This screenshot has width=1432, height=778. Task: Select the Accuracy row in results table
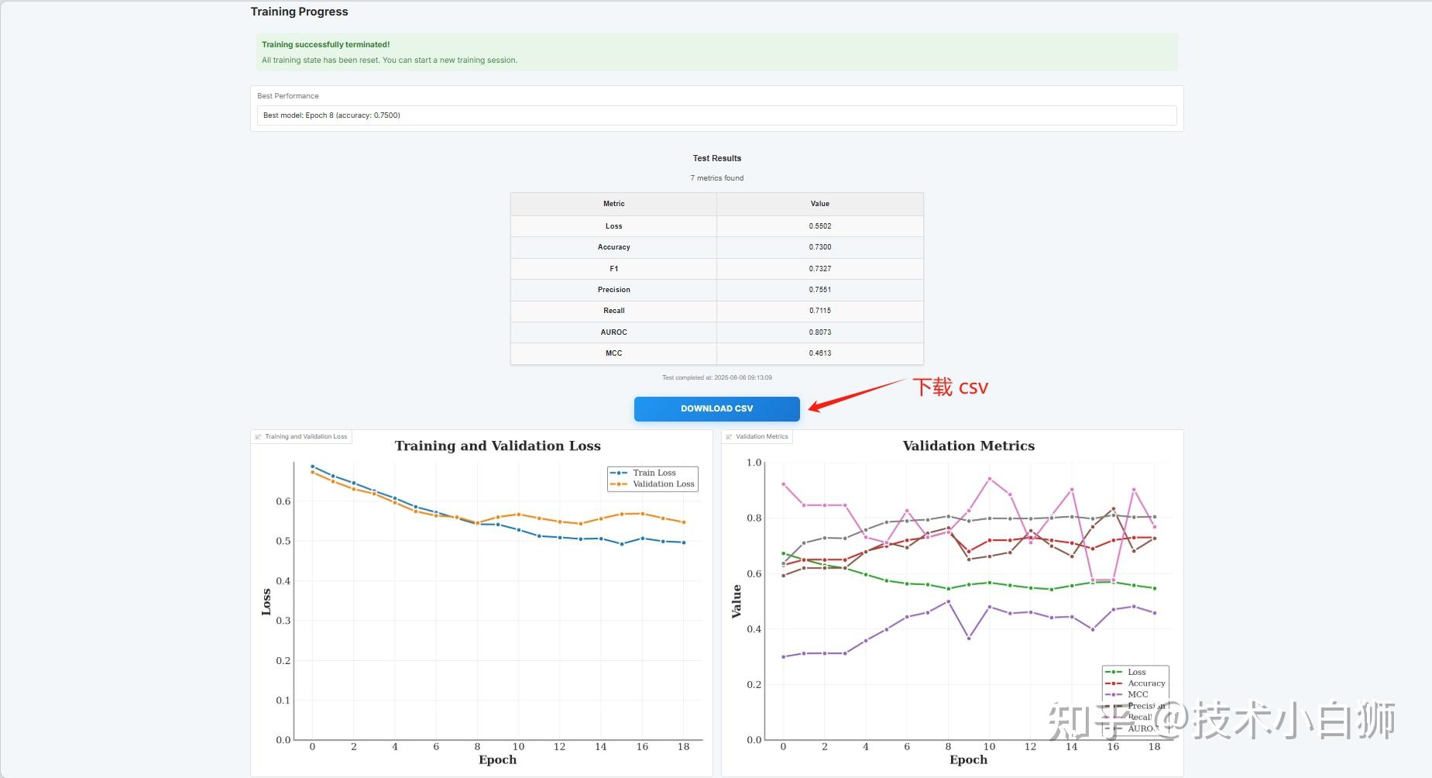pos(716,247)
